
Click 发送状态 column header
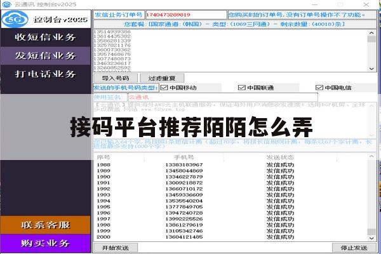280,157
